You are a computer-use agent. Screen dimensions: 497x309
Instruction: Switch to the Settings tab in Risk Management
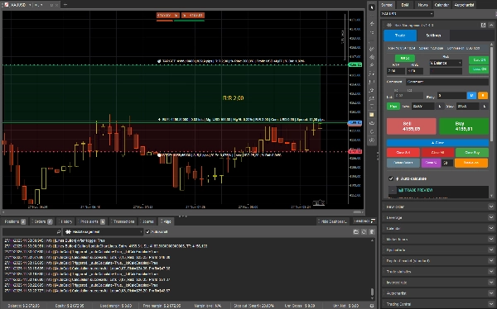[433, 36]
